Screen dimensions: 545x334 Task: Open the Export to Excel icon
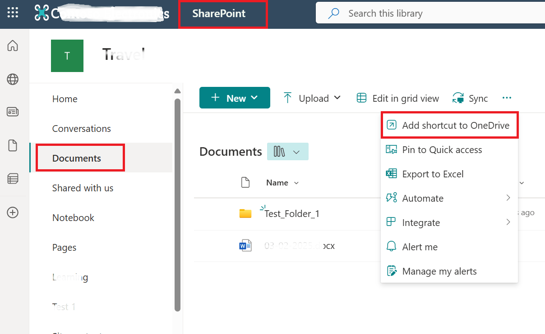(x=391, y=174)
